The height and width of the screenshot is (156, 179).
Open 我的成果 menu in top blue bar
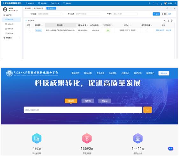click(42, 3)
